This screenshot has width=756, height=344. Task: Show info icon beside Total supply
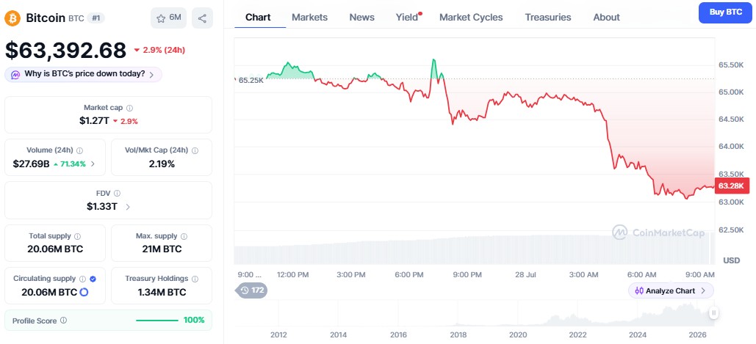(x=78, y=236)
